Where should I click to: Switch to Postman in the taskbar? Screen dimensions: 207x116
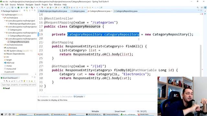tap(72, 114)
